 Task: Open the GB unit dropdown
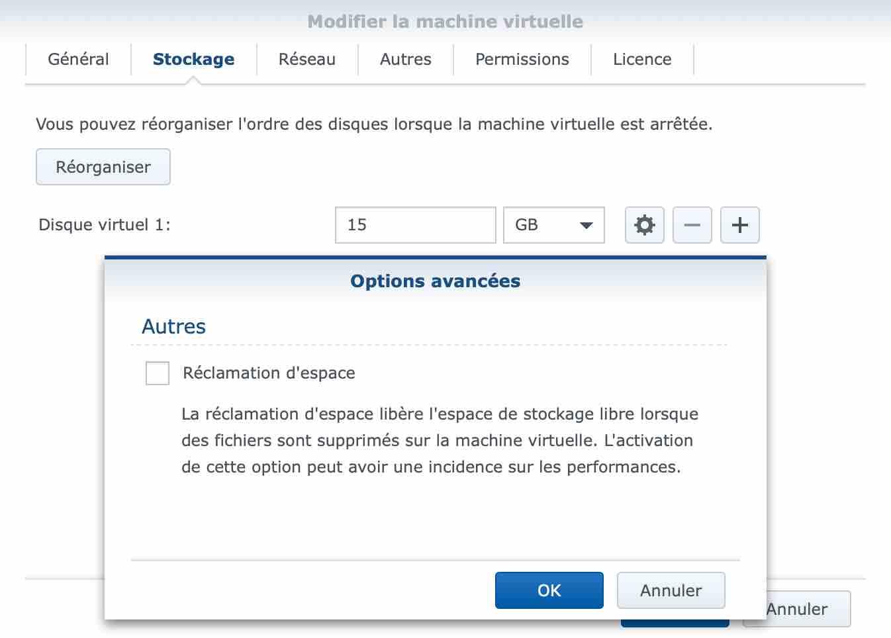pyautogui.click(x=553, y=225)
